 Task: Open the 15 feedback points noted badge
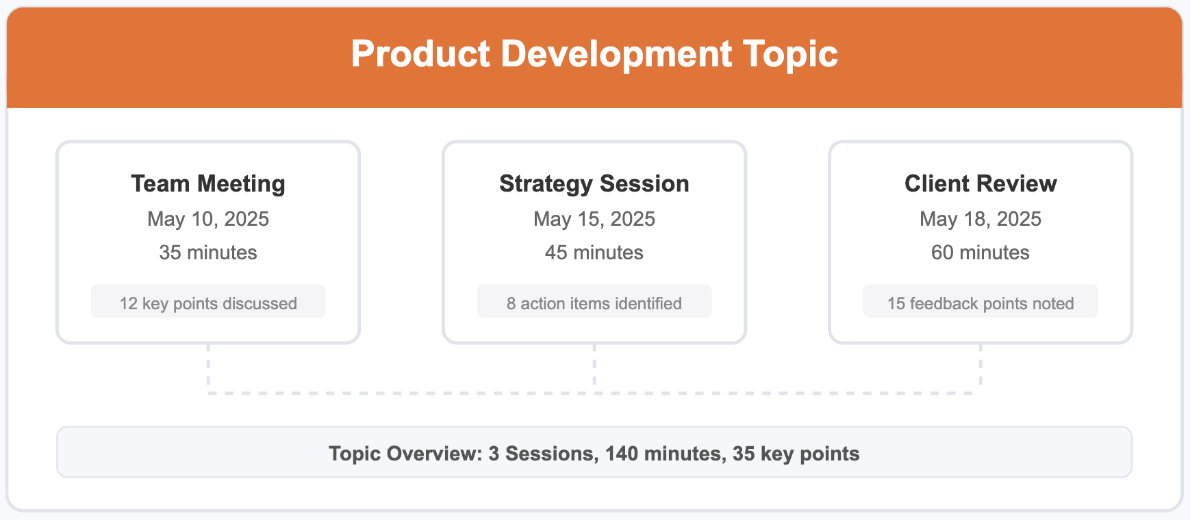(980, 302)
